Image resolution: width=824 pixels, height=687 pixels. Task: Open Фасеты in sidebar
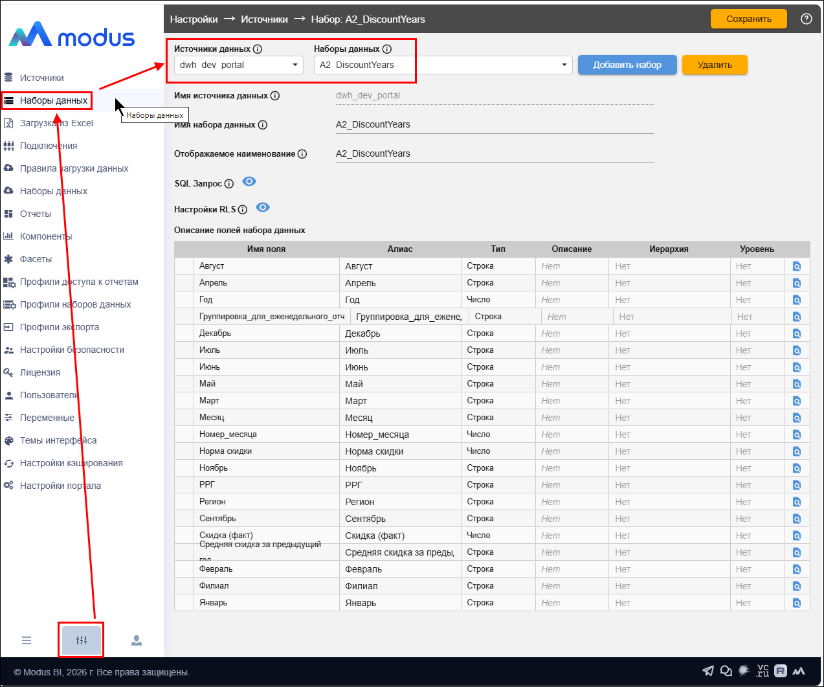click(36, 259)
